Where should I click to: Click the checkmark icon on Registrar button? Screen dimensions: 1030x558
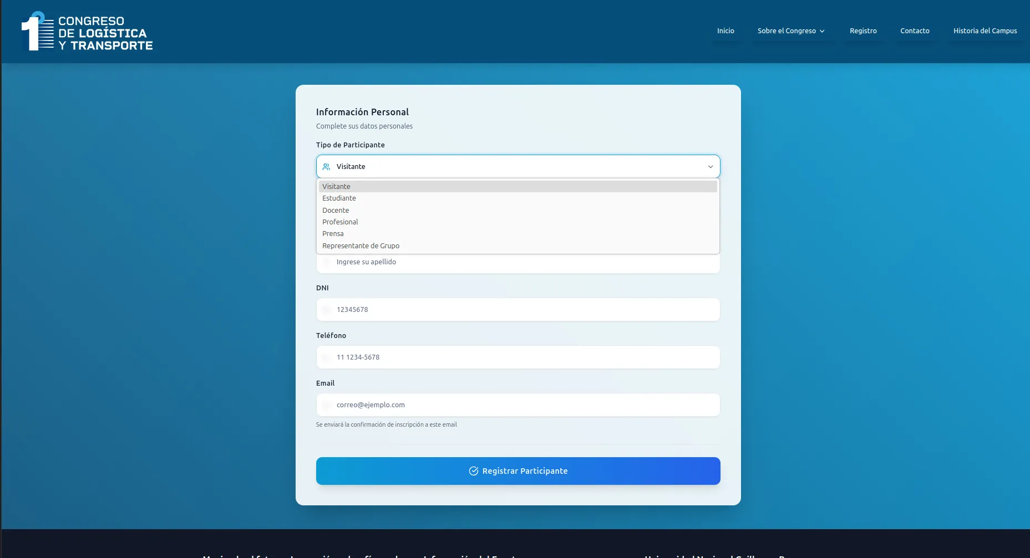474,471
